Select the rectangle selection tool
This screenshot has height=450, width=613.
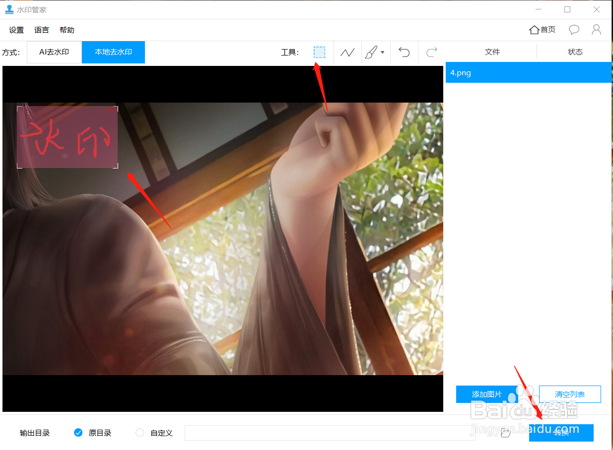[319, 52]
